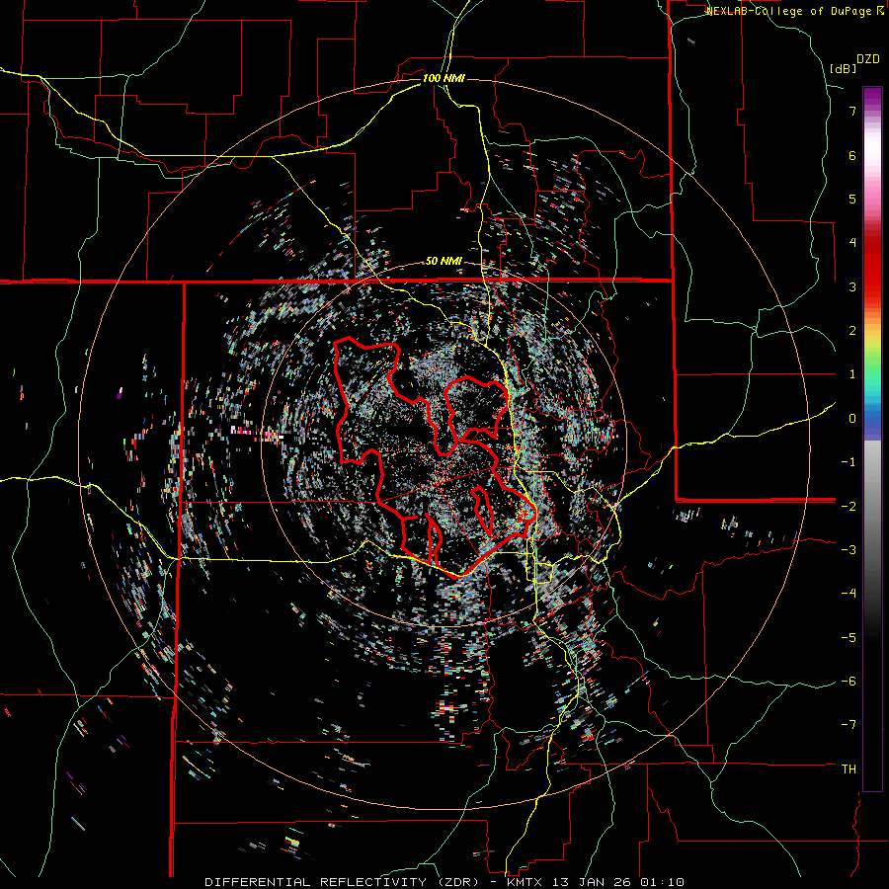Click the "0" tick on the dB scale
Screen dimensions: 889x889
[x=852, y=419]
